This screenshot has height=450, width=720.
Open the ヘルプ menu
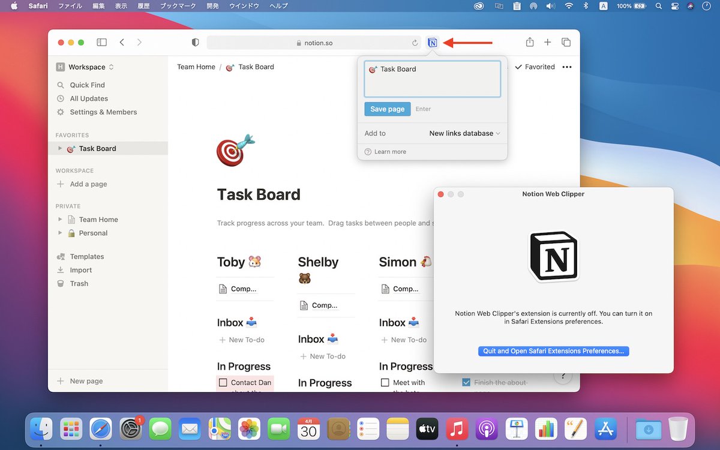pos(279,6)
